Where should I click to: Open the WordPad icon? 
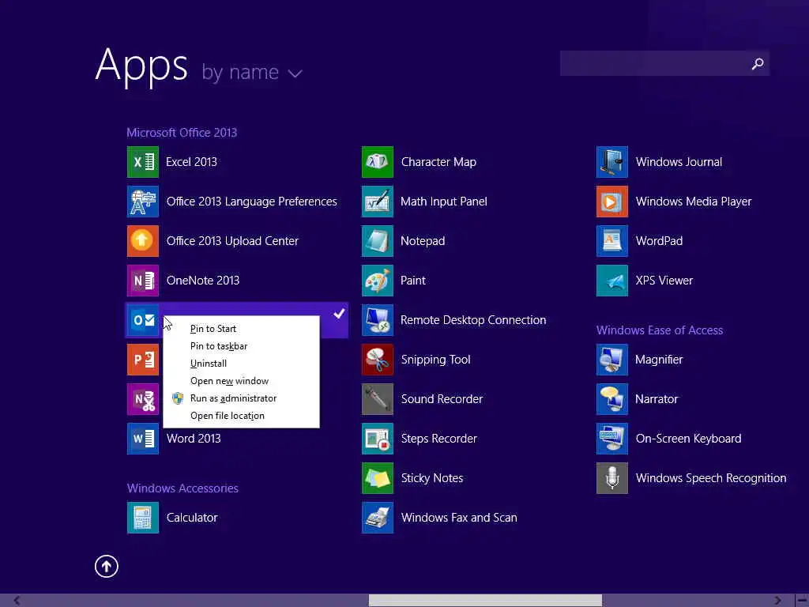coord(612,241)
